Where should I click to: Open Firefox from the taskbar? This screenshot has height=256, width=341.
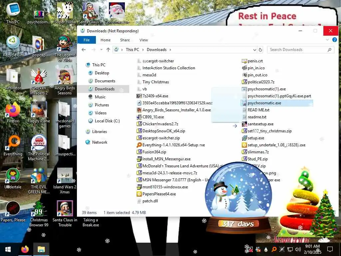point(25,249)
